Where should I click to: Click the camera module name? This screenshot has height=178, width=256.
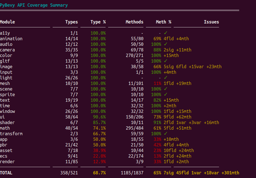[7, 50]
